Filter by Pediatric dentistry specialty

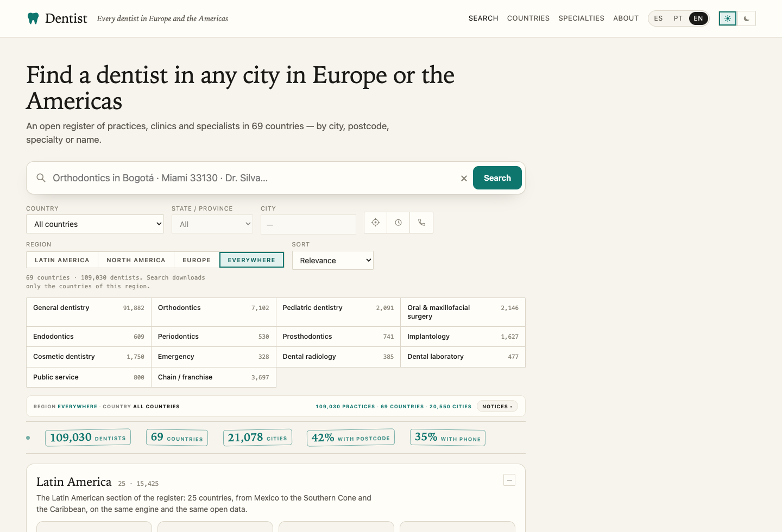(x=338, y=312)
